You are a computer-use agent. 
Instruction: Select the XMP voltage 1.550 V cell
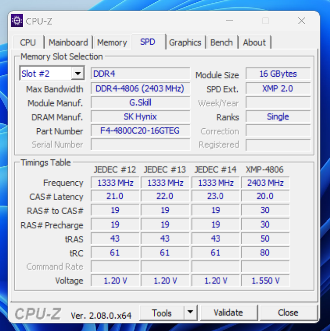pyautogui.click(x=265, y=281)
